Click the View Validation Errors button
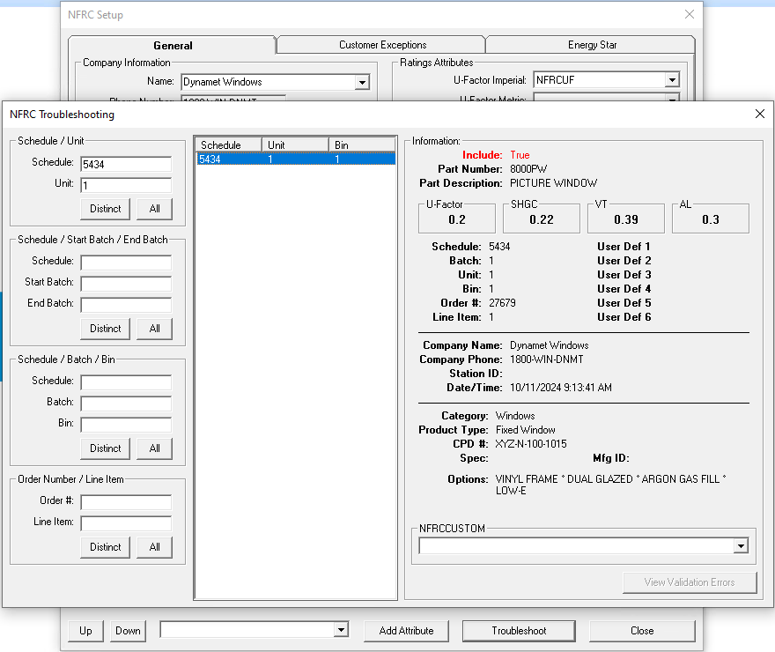The width and height of the screenshot is (775, 652). pos(690,582)
